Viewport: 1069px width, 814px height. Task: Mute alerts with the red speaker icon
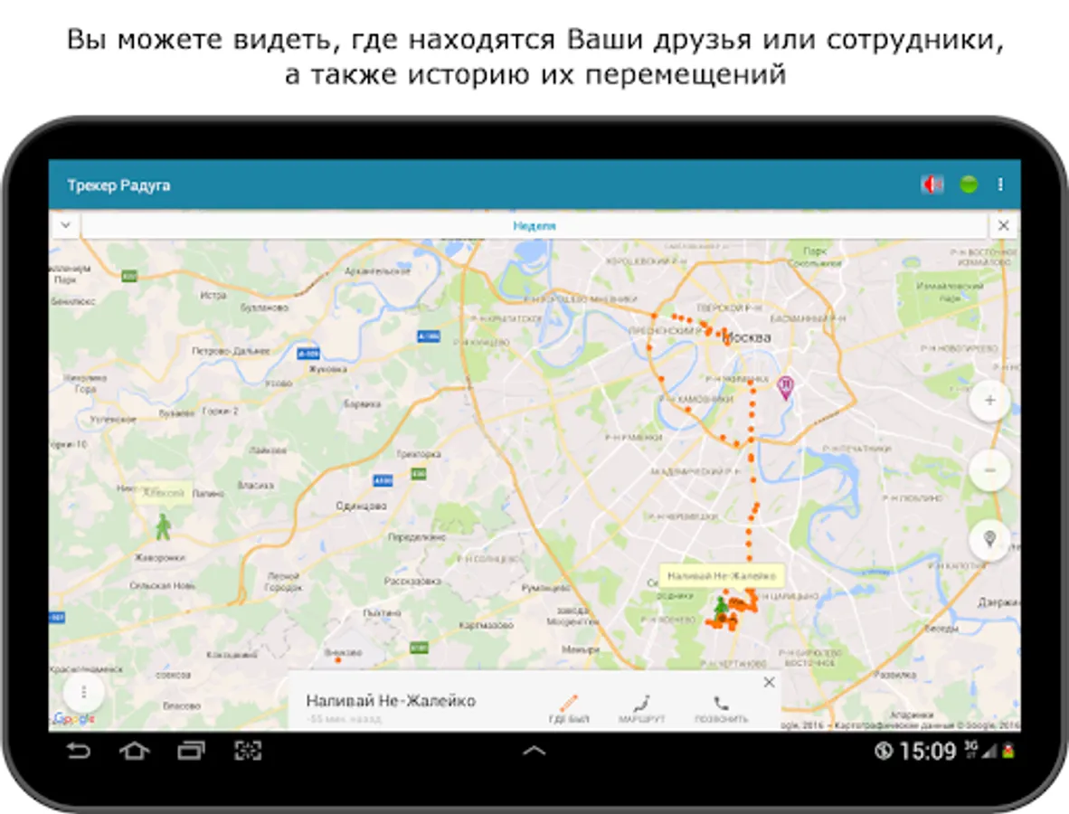coord(932,185)
